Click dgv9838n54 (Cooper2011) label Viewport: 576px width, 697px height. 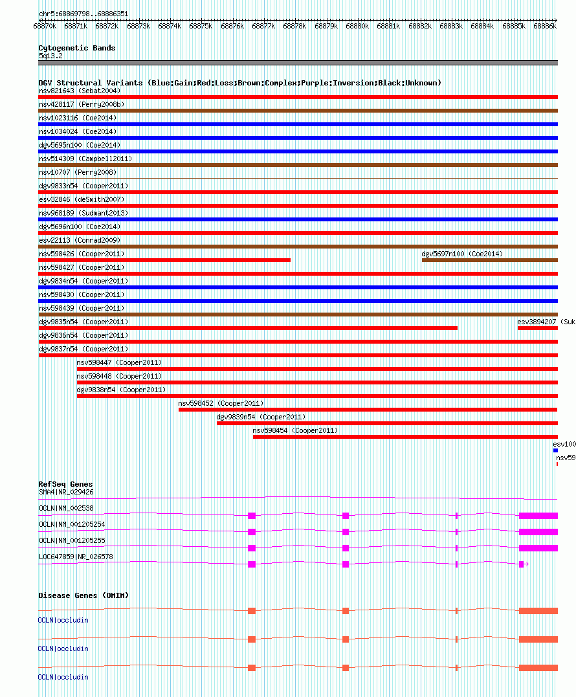(x=121, y=390)
